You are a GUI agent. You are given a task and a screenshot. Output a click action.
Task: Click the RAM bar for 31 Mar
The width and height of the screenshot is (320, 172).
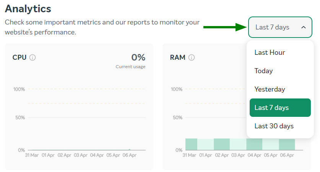tap(191, 144)
